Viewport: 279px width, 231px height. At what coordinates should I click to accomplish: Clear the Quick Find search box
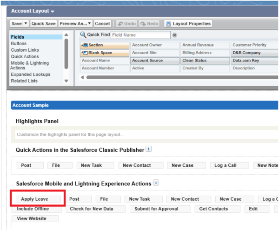click(x=174, y=35)
